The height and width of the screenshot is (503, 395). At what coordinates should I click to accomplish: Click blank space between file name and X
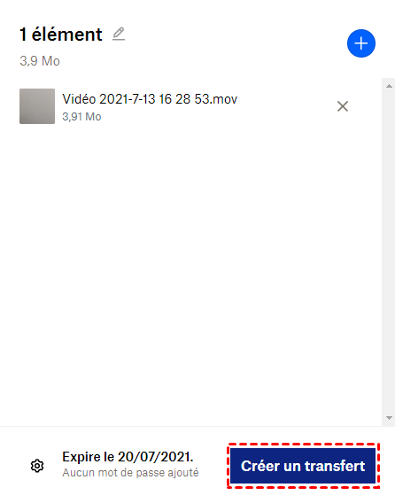click(285, 106)
